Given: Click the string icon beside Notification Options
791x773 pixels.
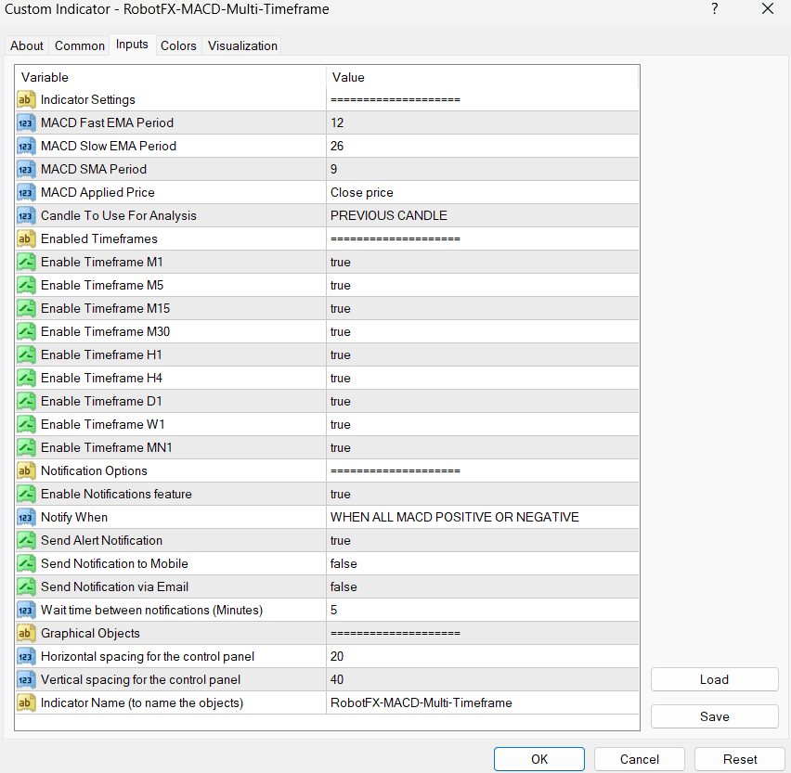Looking at the screenshot, I should tap(26, 470).
